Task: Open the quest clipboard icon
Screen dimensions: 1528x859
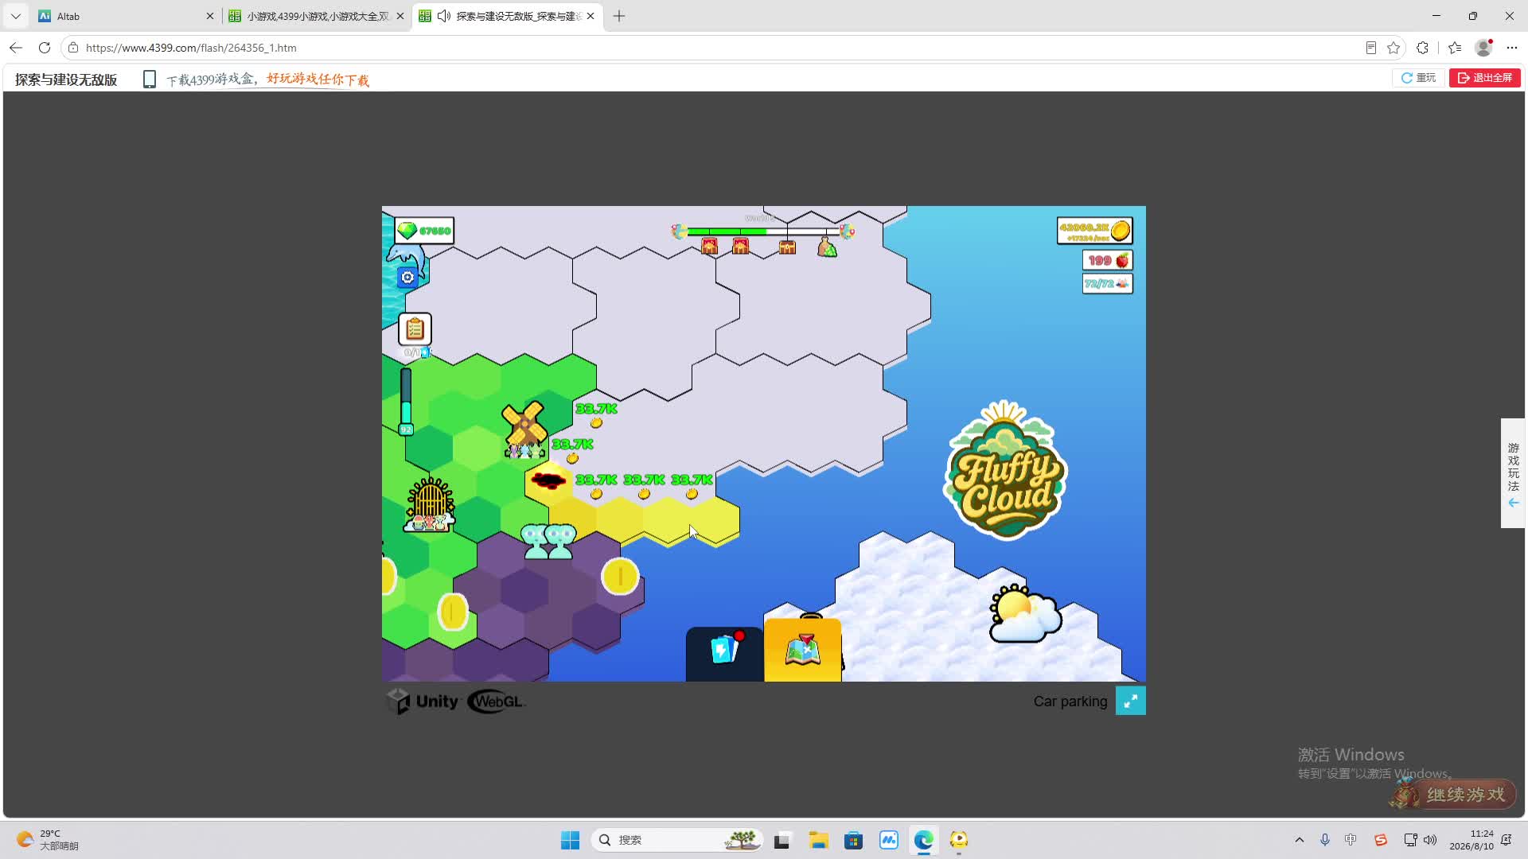Action: [x=415, y=329]
